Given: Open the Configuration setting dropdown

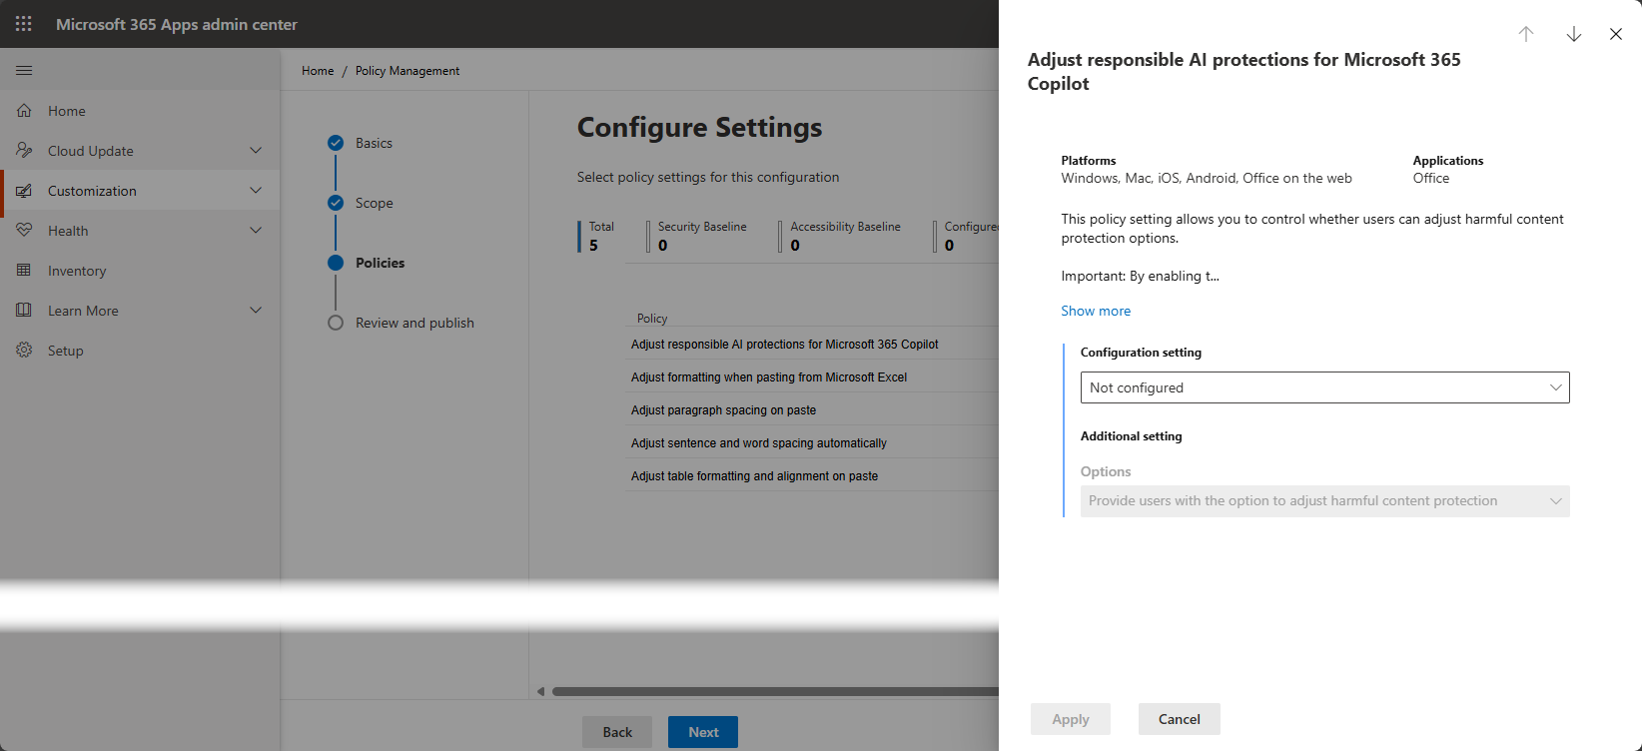Looking at the screenshot, I should 1324,387.
